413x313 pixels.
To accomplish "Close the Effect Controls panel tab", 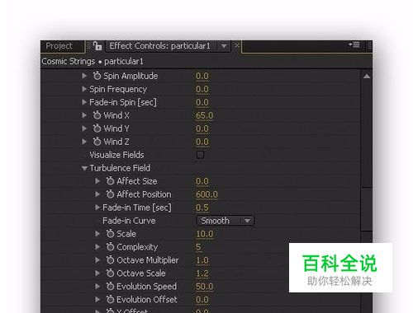I will point(237,45).
